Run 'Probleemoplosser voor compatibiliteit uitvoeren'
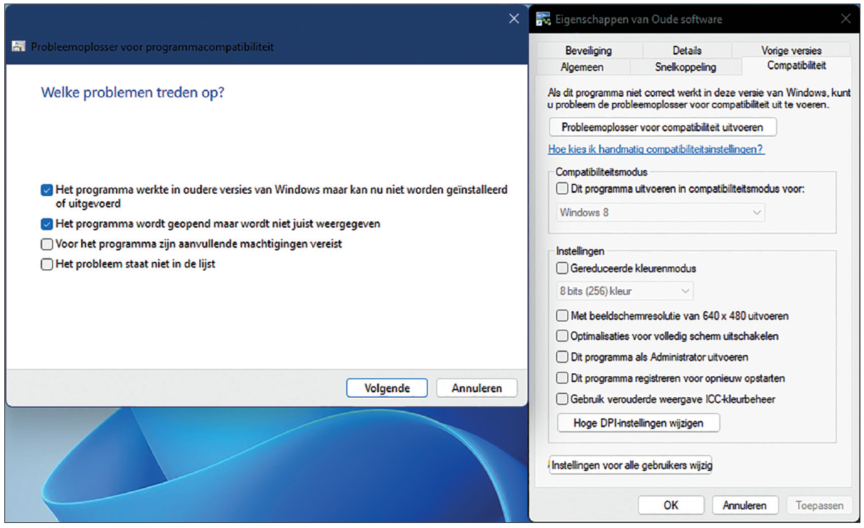This screenshot has height=528, width=864. 663,127
